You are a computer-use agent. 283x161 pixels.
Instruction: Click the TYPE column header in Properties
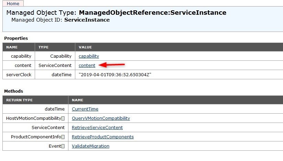point(43,47)
